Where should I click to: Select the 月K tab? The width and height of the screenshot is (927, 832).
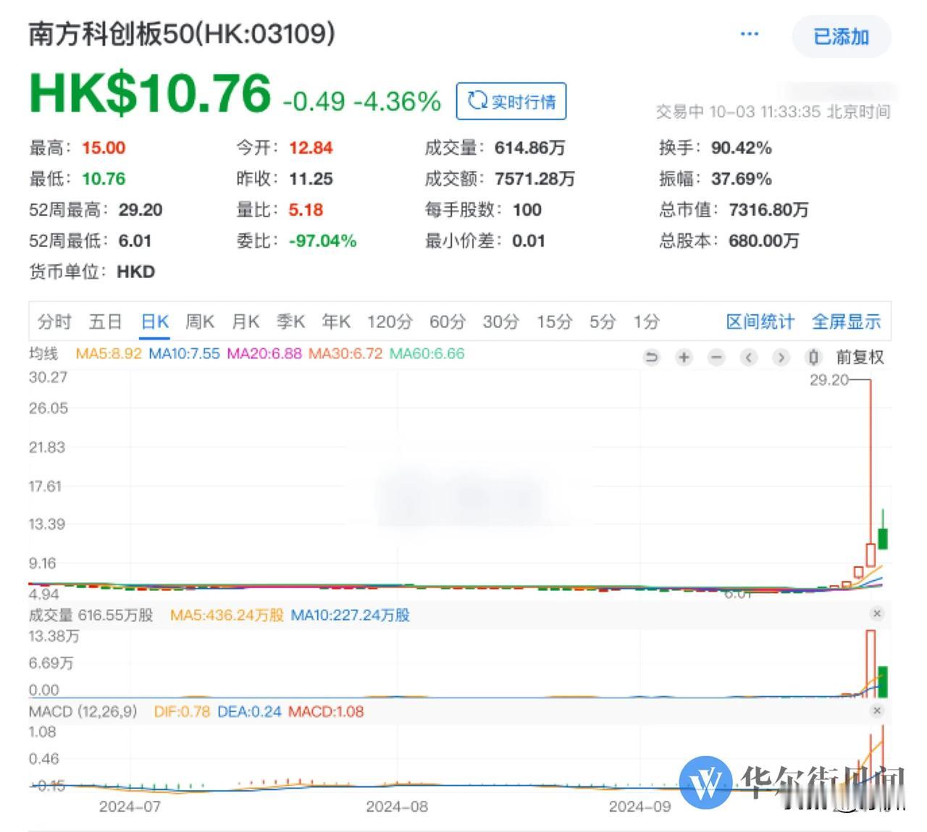[246, 322]
